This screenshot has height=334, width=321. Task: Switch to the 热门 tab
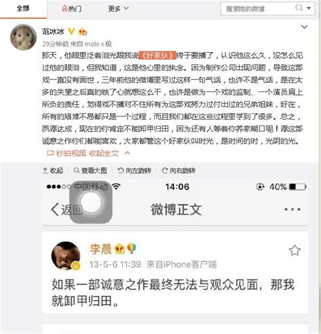point(72,9)
